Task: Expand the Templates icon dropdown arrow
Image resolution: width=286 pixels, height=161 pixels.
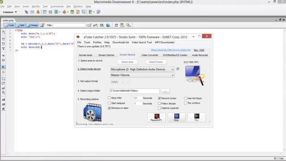Action: coord(94,12)
